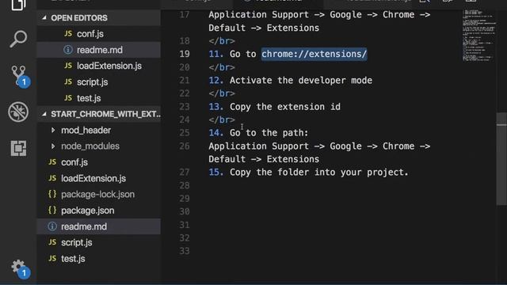The width and height of the screenshot is (507, 285).
Task: Open the Search view in activity bar
Action: point(18,39)
